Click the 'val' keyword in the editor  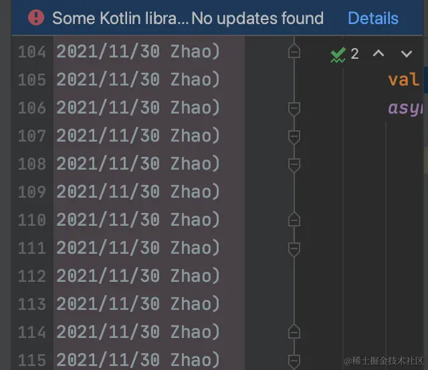[x=403, y=79]
